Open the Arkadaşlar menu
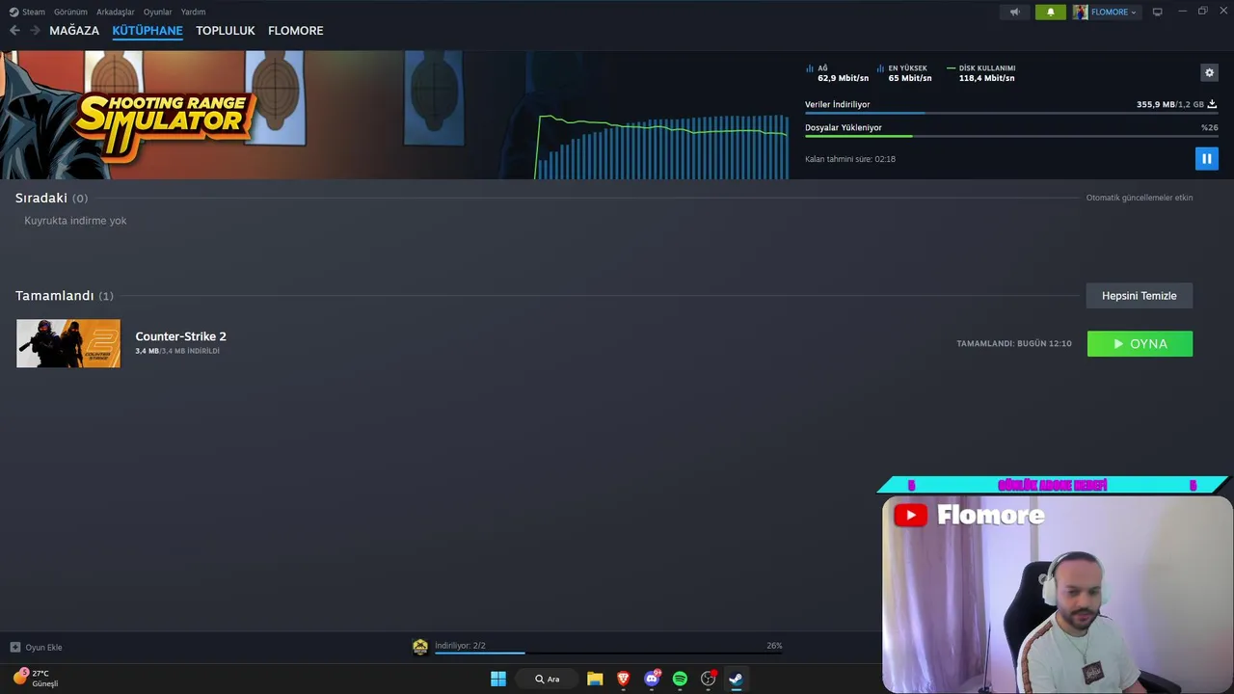The width and height of the screenshot is (1234, 694). [x=116, y=12]
